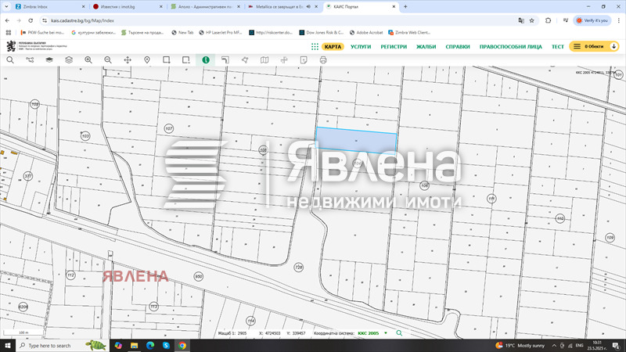Select the pan/move map tool
The width and height of the screenshot is (626, 352).
tap(128, 59)
